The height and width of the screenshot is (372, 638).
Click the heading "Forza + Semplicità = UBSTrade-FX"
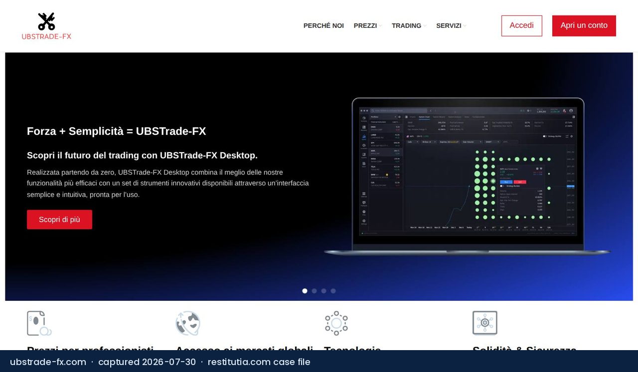click(117, 131)
